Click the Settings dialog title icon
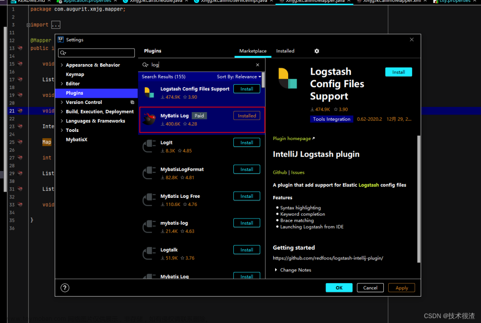This screenshot has width=481, height=323. click(x=61, y=39)
